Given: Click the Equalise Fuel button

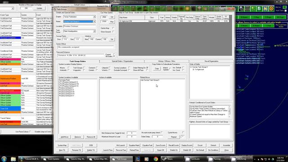Looking at the screenshot, I should click(x=147, y=145).
